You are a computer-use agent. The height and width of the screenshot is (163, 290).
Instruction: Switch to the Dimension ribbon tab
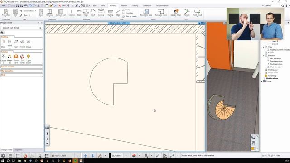click(x=147, y=6)
